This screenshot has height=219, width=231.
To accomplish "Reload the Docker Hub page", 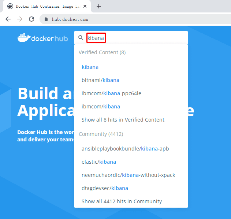I will click(31, 19).
